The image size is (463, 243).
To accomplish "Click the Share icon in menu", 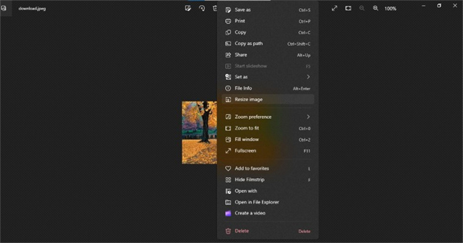I will pyautogui.click(x=228, y=55).
